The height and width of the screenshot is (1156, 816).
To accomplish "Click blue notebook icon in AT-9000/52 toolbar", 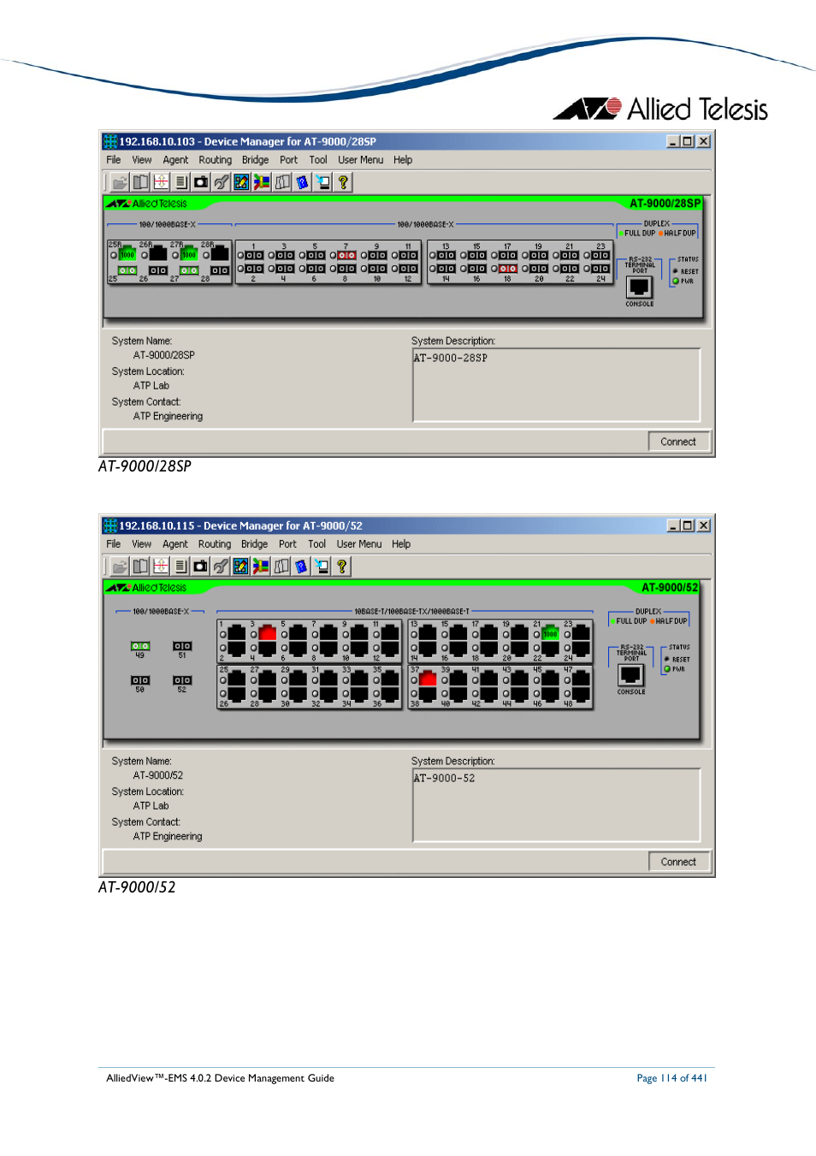I will (301, 566).
